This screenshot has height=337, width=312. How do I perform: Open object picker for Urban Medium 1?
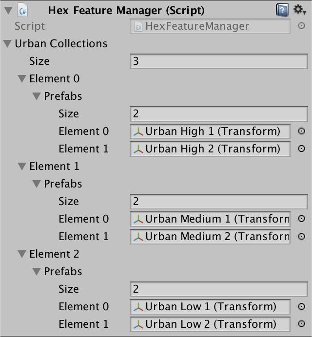tap(302, 219)
